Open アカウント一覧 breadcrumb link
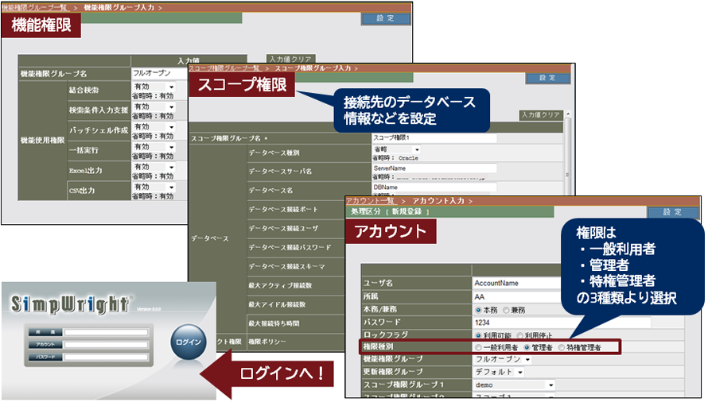 [370, 201]
